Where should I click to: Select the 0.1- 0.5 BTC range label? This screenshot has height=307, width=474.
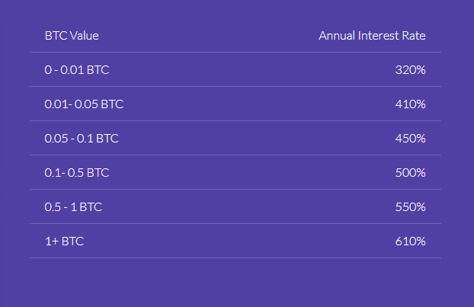point(77,172)
